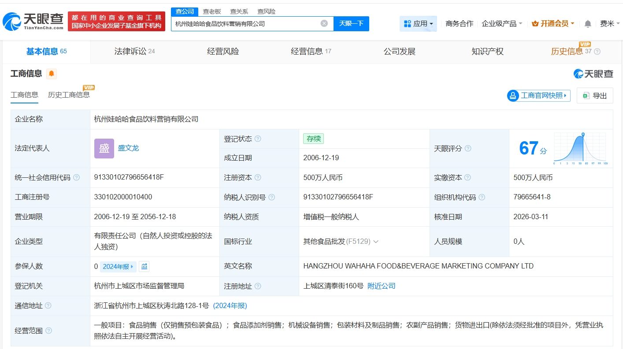
Task: Click help icon beside 经营范围
Action: [x=48, y=331]
